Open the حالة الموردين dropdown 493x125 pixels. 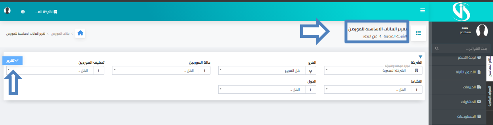pos(156,70)
